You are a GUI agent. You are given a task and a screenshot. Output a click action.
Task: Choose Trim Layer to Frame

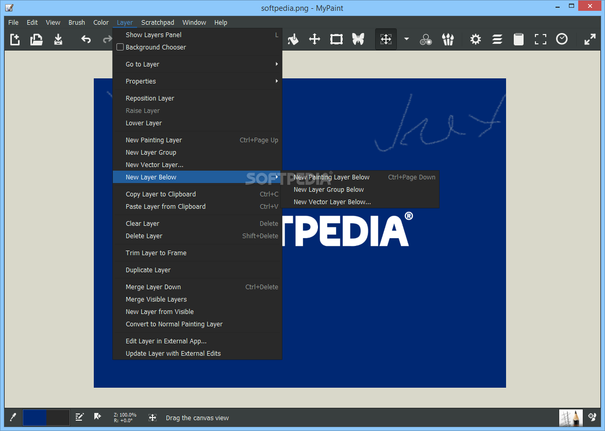click(x=197, y=253)
